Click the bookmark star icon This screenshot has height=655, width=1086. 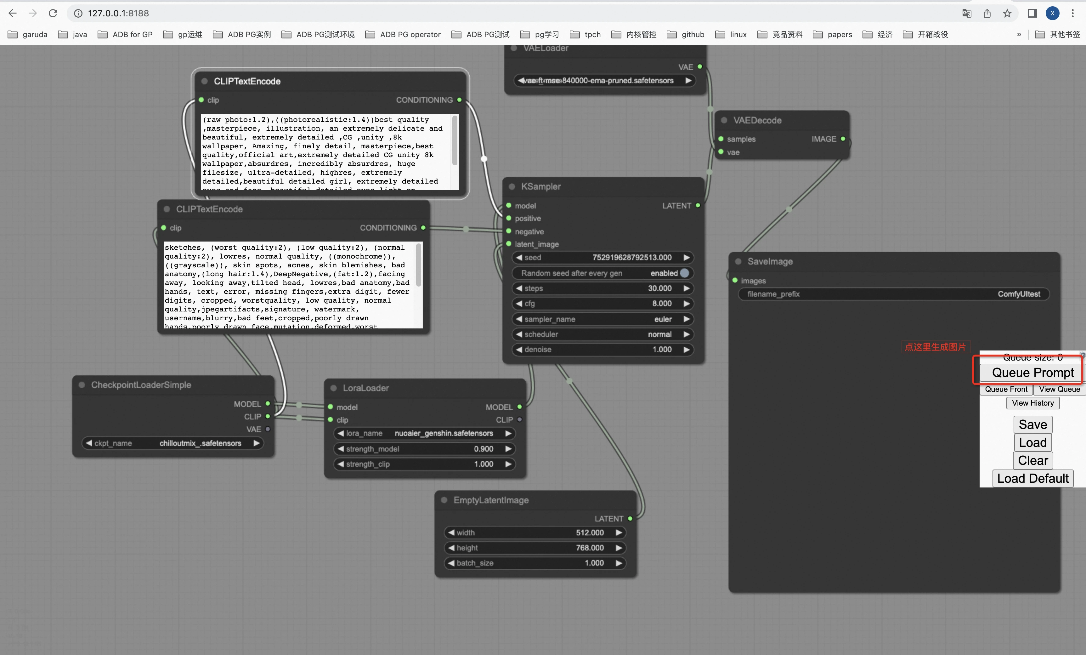pos(1007,13)
